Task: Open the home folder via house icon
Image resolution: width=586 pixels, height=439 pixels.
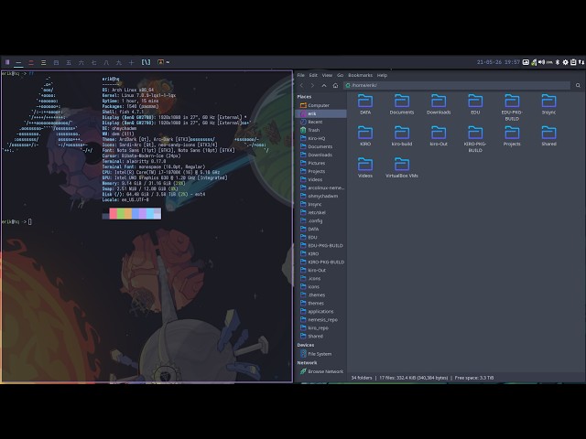Action: [335, 85]
